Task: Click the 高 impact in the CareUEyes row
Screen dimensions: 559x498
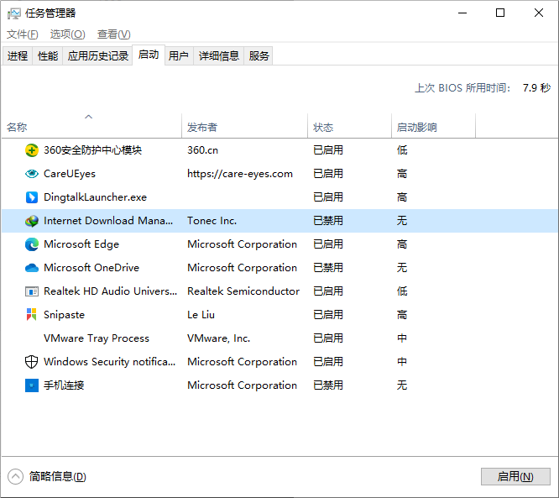Action: coord(402,174)
